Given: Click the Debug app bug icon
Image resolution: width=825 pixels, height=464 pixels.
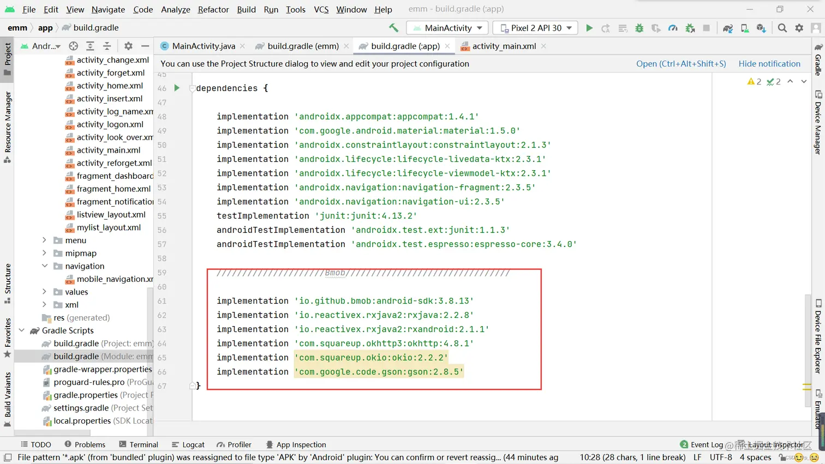Looking at the screenshot, I should (x=639, y=28).
